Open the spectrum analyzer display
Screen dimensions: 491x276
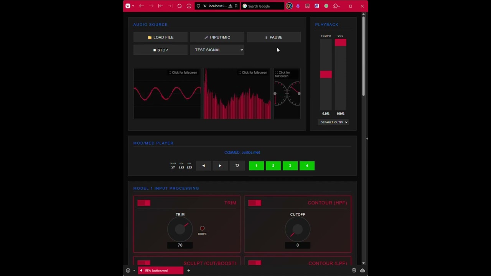[x=237, y=94]
